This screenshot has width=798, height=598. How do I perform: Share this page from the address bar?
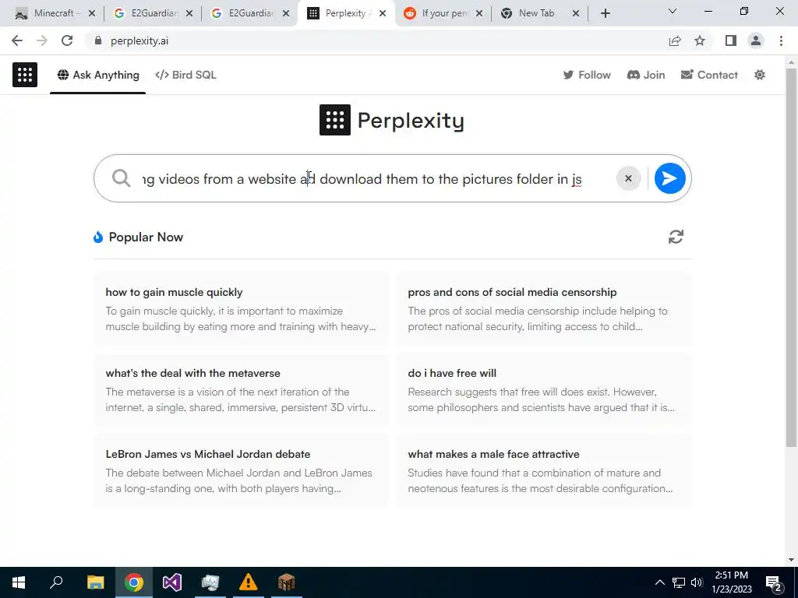pos(675,40)
